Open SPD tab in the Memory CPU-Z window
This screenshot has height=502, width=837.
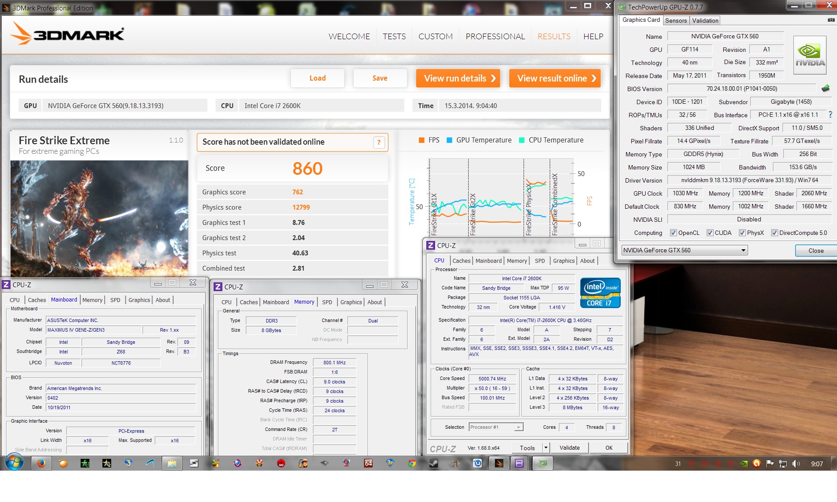tap(327, 302)
